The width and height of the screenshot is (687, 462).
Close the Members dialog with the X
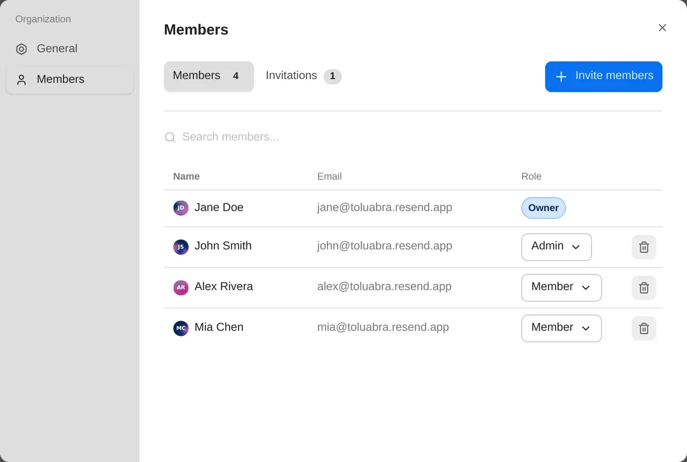pyautogui.click(x=662, y=27)
